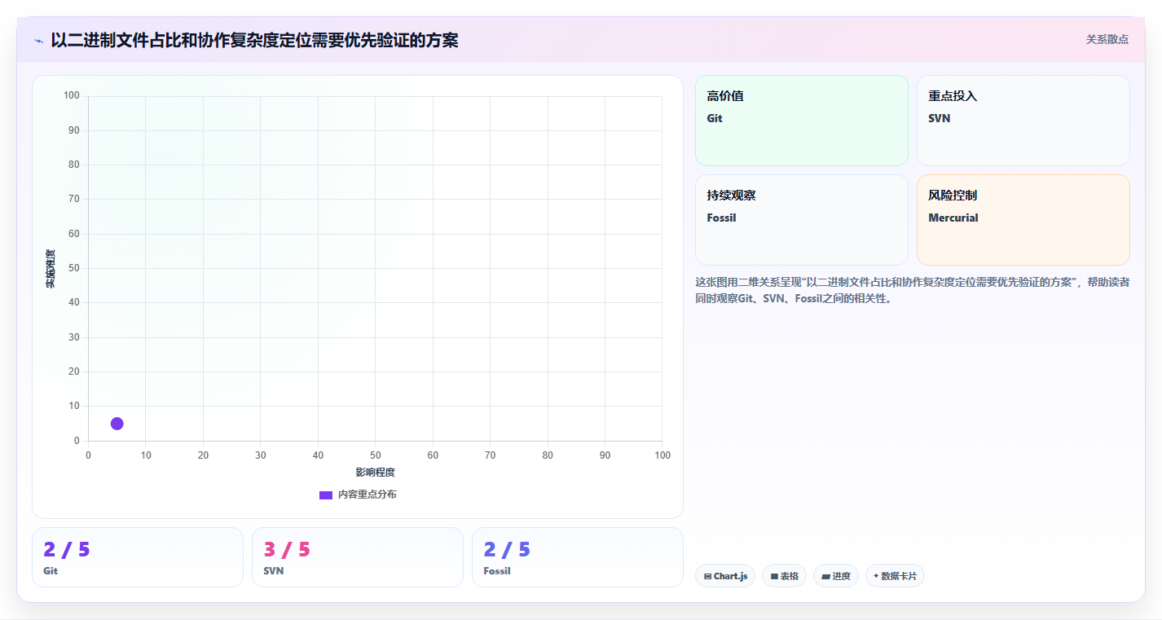Click the 进度 tag chip
This screenshot has width=1162, height=620.
(836, 576)
